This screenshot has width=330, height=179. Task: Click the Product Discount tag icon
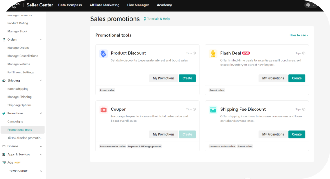[104, 54]
